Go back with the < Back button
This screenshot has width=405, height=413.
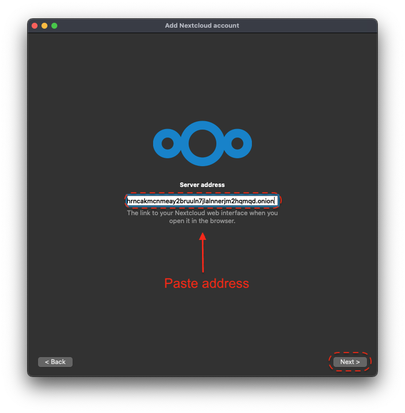55,362
